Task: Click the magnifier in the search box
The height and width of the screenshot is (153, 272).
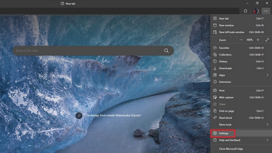Action: coord(166,51)
